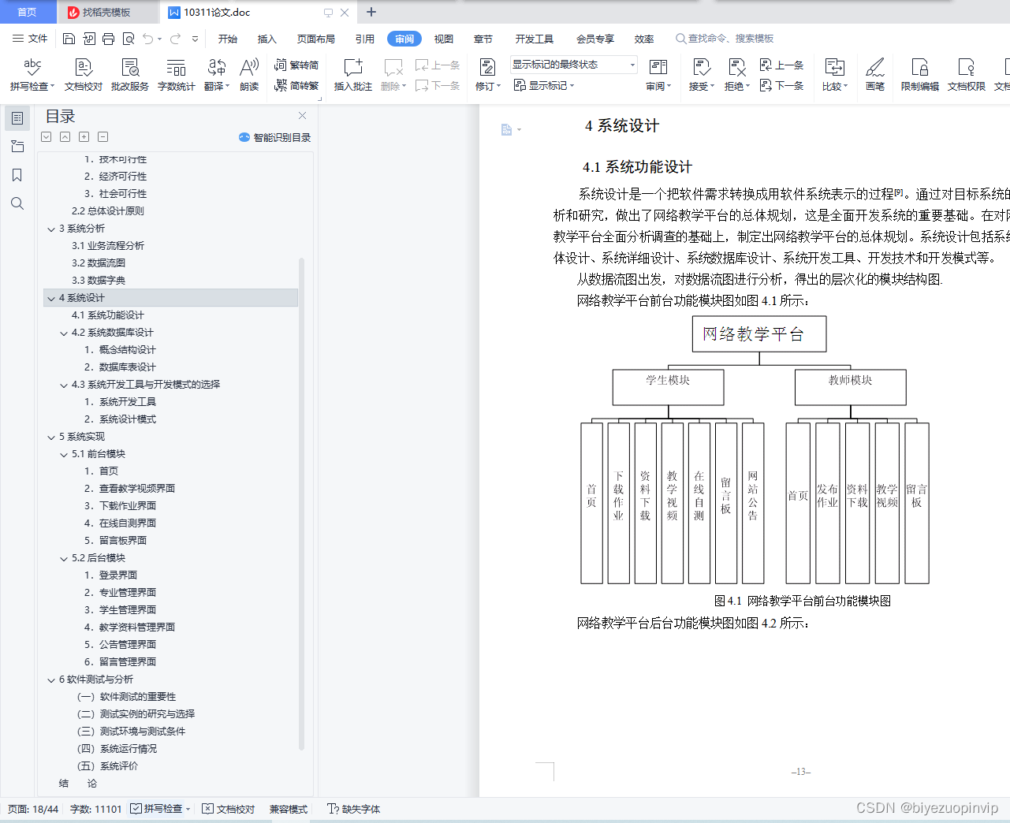Convert text with 简转繁
1010x823 pixels.
(296, 85)
